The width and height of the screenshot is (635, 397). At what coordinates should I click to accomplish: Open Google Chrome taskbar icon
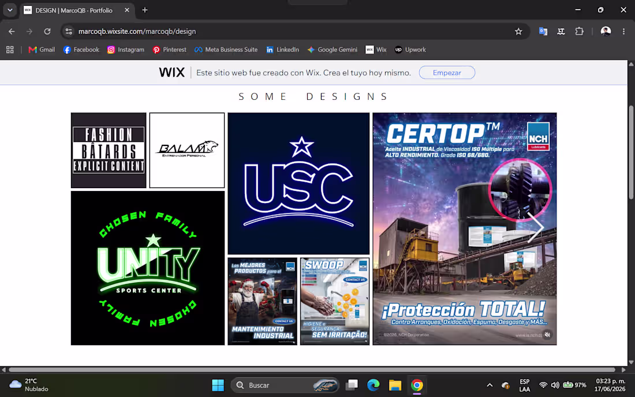[x=417, y=385]
